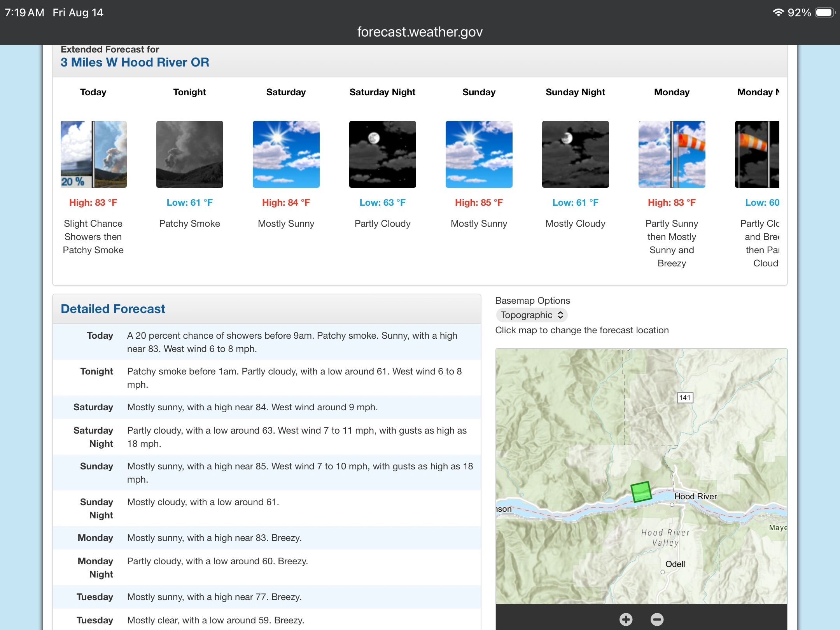Click the 'Patchy Smoke' Tonight description
840x630 pixels.
click(190, 224)
